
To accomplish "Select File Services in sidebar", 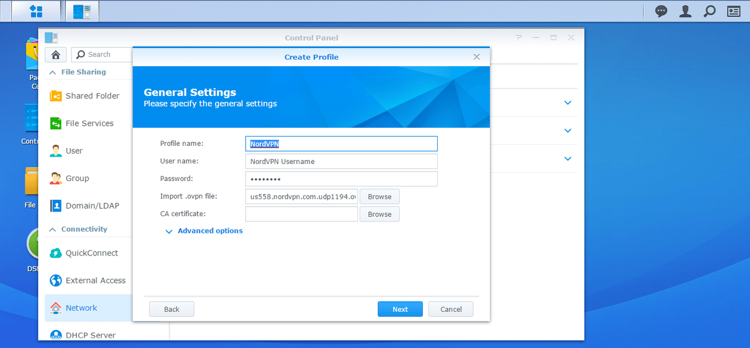I will point(89,123).
